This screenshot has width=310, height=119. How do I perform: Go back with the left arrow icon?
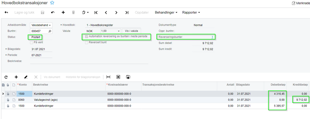coord(6,12)
